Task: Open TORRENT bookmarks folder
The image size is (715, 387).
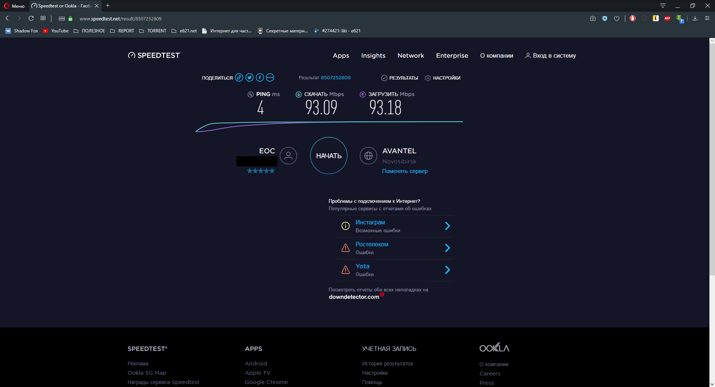Action: (x=153, y=31)
